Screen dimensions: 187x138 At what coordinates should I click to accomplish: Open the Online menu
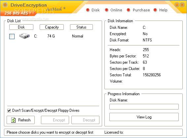tap(116, 10)
